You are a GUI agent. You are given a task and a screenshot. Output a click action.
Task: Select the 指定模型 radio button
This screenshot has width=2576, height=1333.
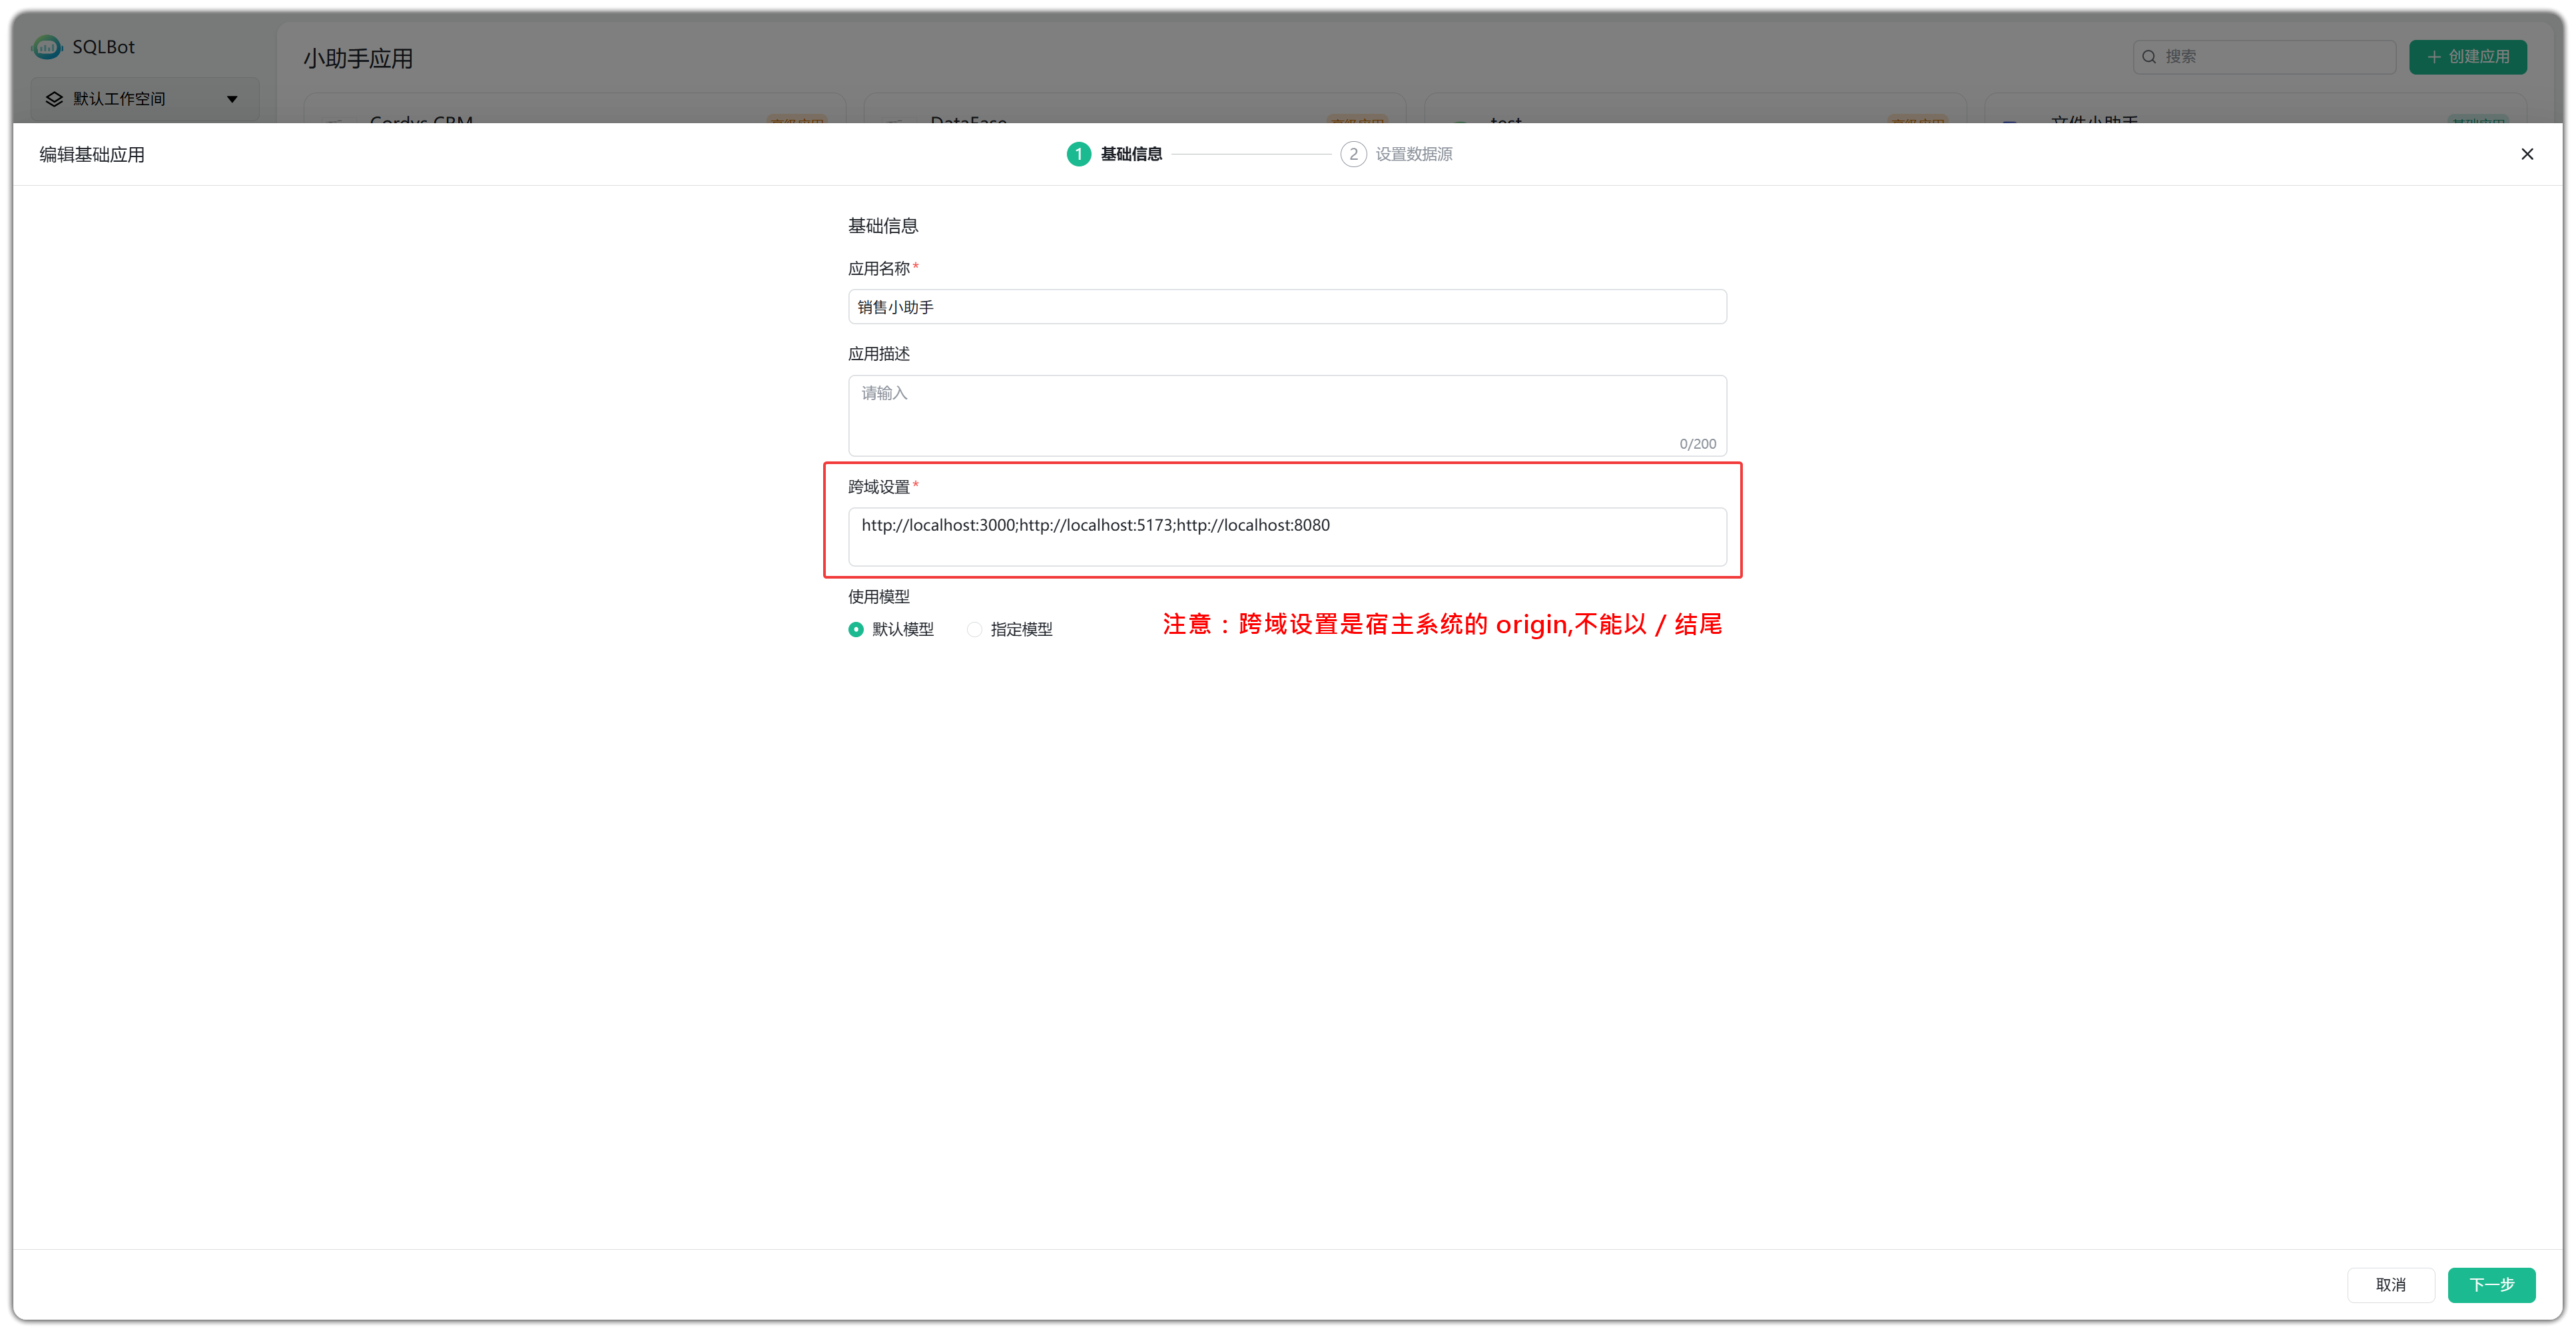coord(974,629)
